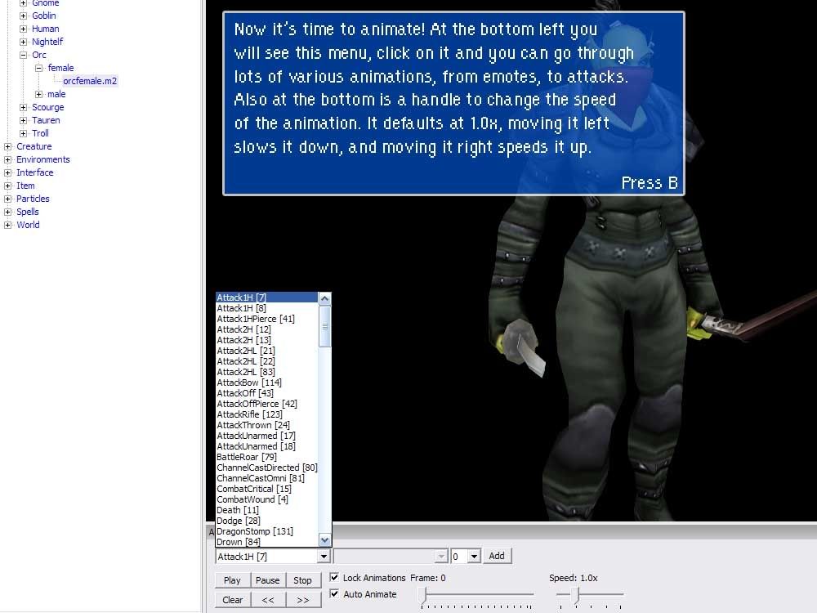Stop the animation playback
Screen dimensions: 817x613
(x=303, y=580)
